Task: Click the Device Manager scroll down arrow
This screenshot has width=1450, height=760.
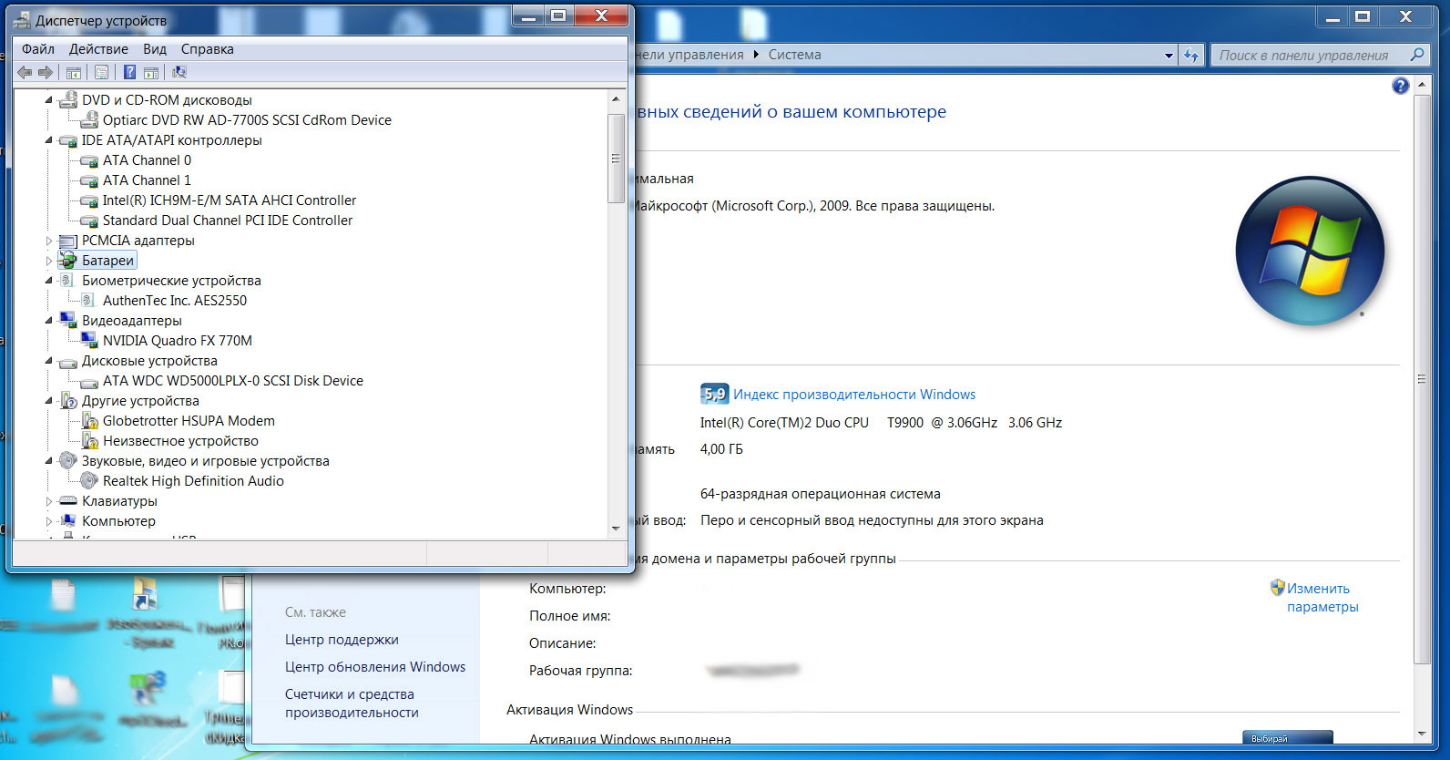Action: click(x=616, y=529)
